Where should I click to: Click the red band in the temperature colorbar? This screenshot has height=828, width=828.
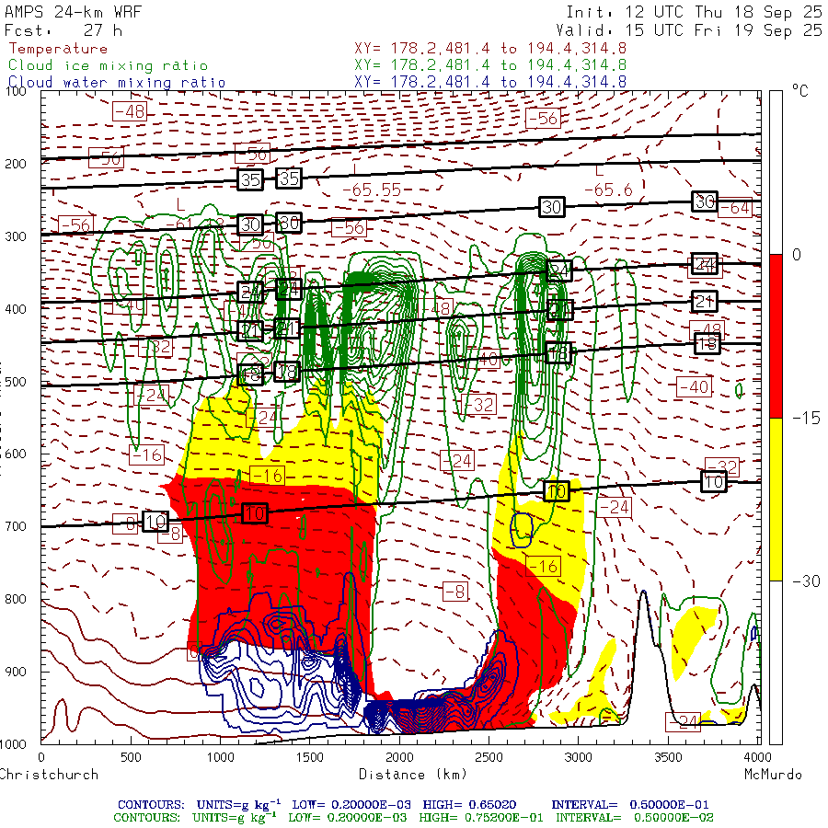coord(776,336)
